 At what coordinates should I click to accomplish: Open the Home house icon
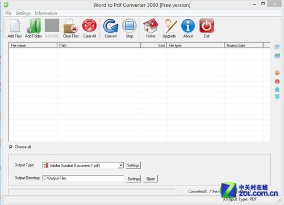pos(151,26)
